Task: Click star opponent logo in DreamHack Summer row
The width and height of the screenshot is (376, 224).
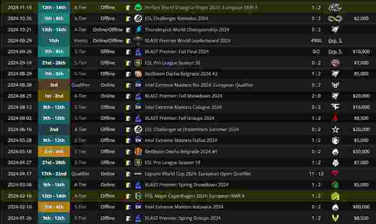Action: [335, 129]
